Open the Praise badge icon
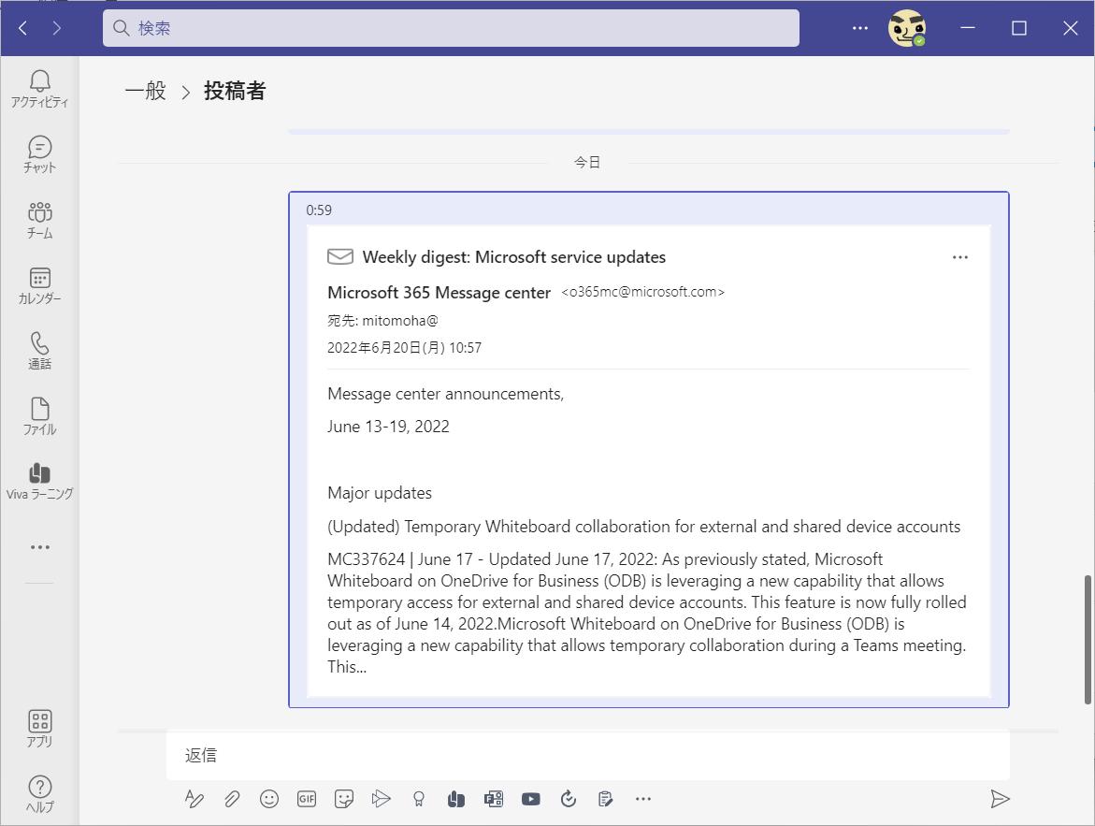The height and width of the screenshot is (826, 1095). click(419, 799)
